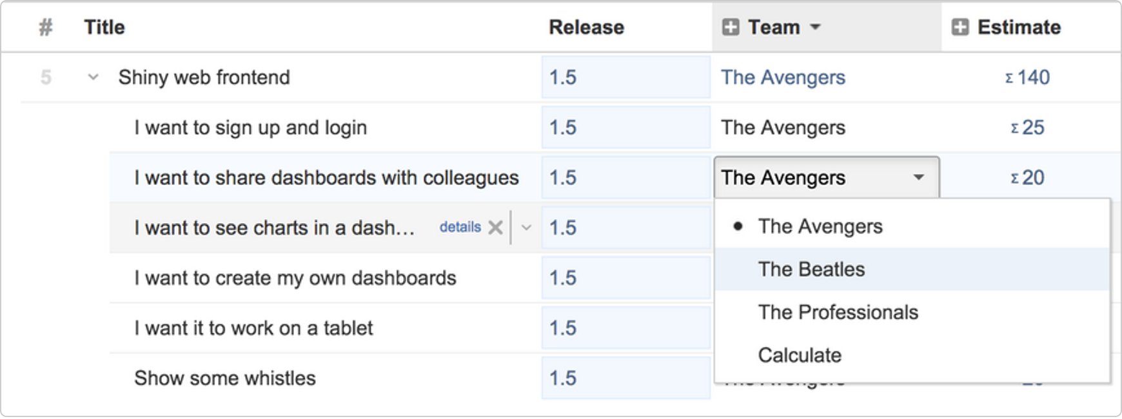The image size is (1122, 419).
Task: Click the Release field for Show some whistles
Action: coord(625,378)
